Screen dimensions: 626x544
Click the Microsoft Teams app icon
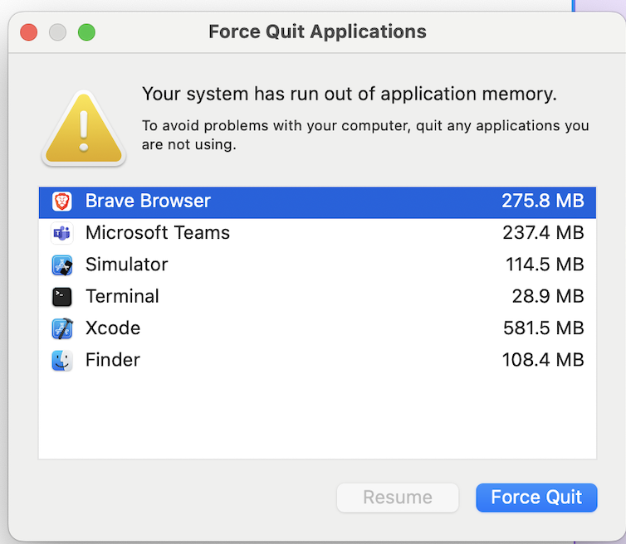(62, 233)
